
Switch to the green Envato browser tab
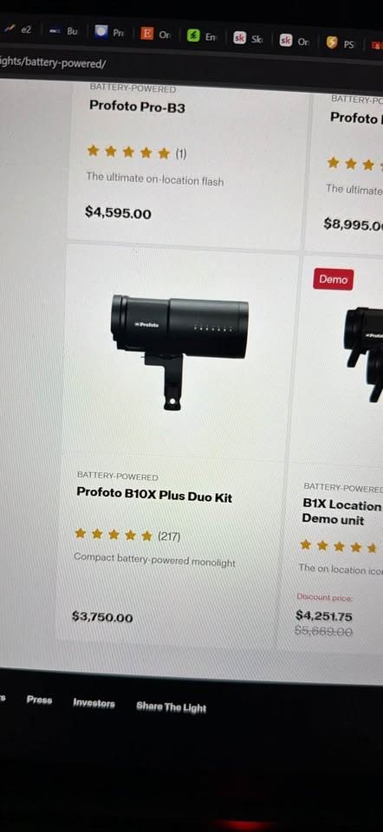(x=202, y=36)
